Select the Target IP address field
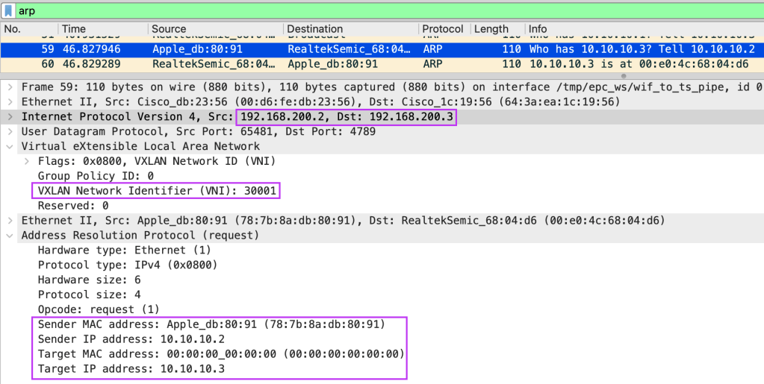Viewport: 764px width, 384px height. pyautogui.click(x=131, y=369)
